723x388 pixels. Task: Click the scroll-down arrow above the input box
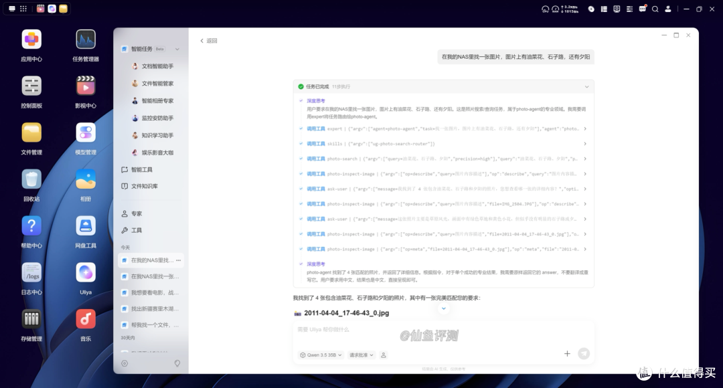click(x=444, y=308)
